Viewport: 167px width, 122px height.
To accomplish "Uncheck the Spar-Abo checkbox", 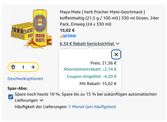I will (x=11, y=97).
